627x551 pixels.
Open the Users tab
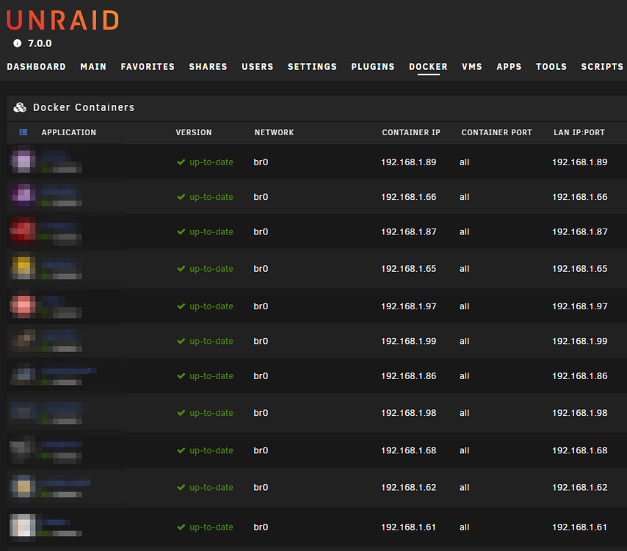click(x=258, y=67)
